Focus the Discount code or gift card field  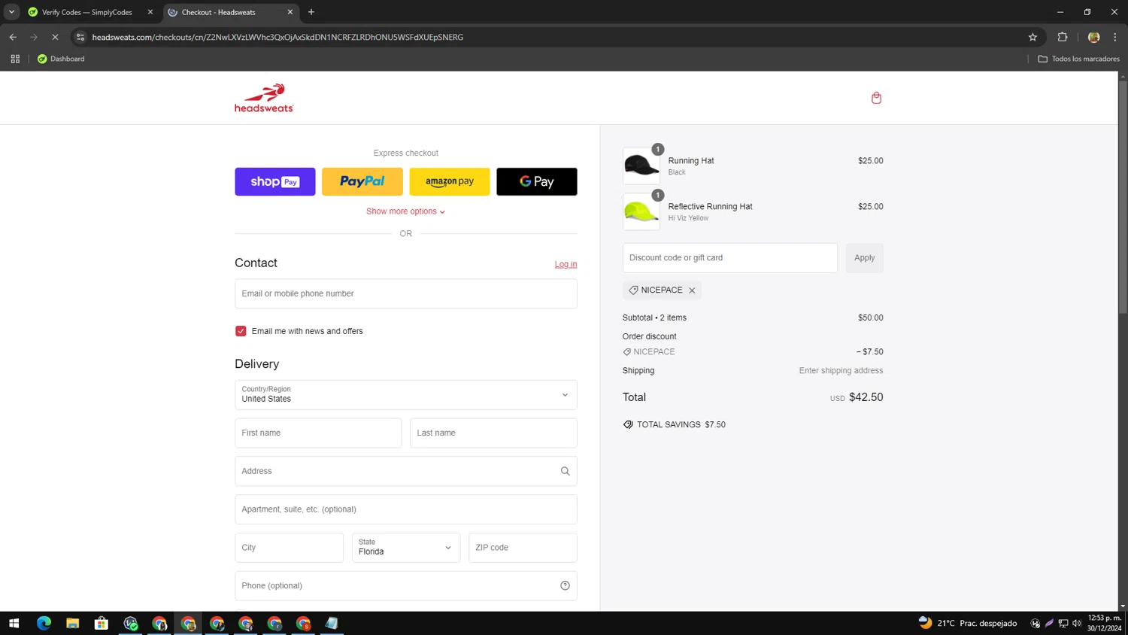[729, 258]
